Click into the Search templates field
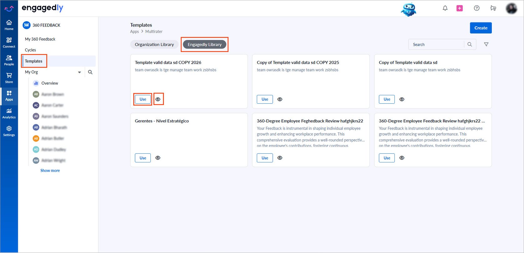Screen dimensions: 524x253 [x=436, y=44]
